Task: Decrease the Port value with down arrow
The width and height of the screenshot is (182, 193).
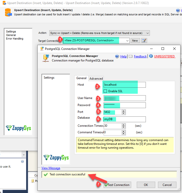Action: tap(123, 113)
